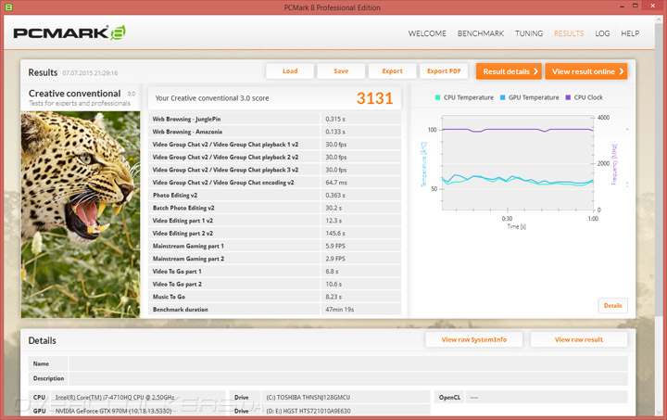Select the RESULTS tab
The image size is (667, 420).
569,33
